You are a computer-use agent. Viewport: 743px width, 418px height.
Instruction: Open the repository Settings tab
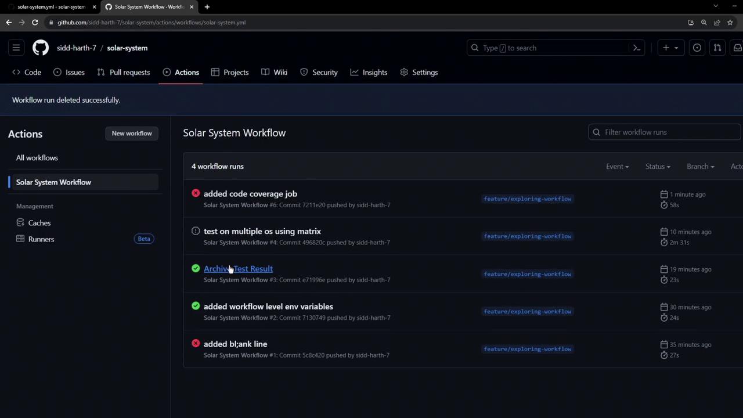[419, 72]
